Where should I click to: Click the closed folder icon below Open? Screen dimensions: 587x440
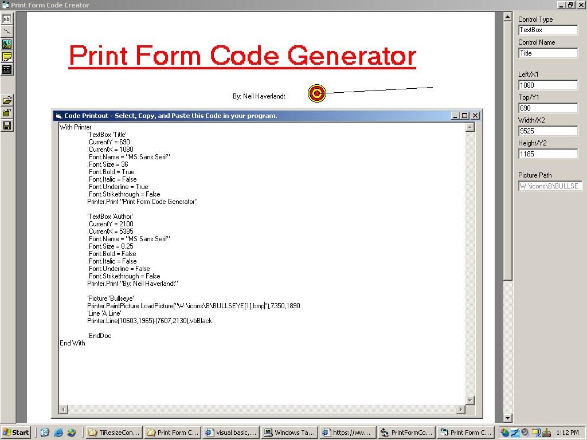(7, 113)
